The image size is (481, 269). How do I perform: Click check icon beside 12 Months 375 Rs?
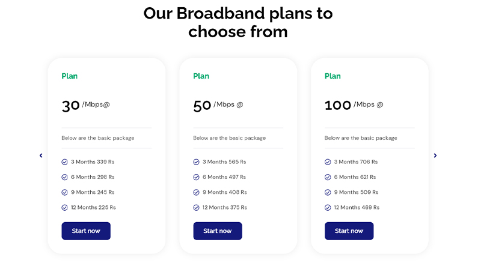[x=196, y=208]
